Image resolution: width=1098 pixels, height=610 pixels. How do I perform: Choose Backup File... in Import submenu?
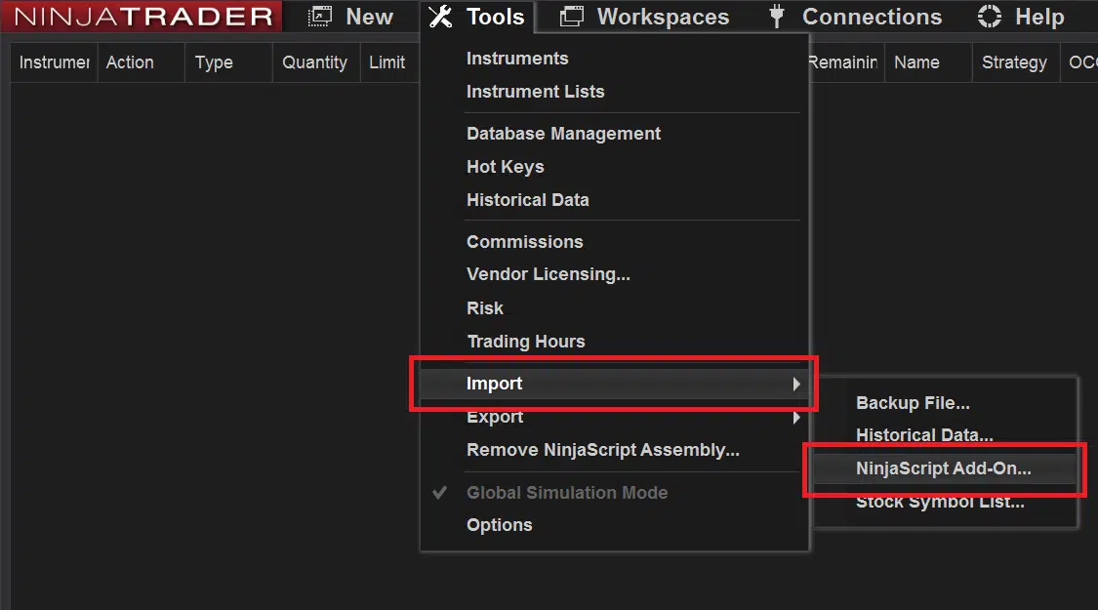913,403
